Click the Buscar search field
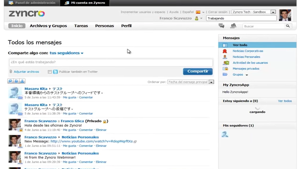Screen dimensions: 300x169 coord(264,26)
